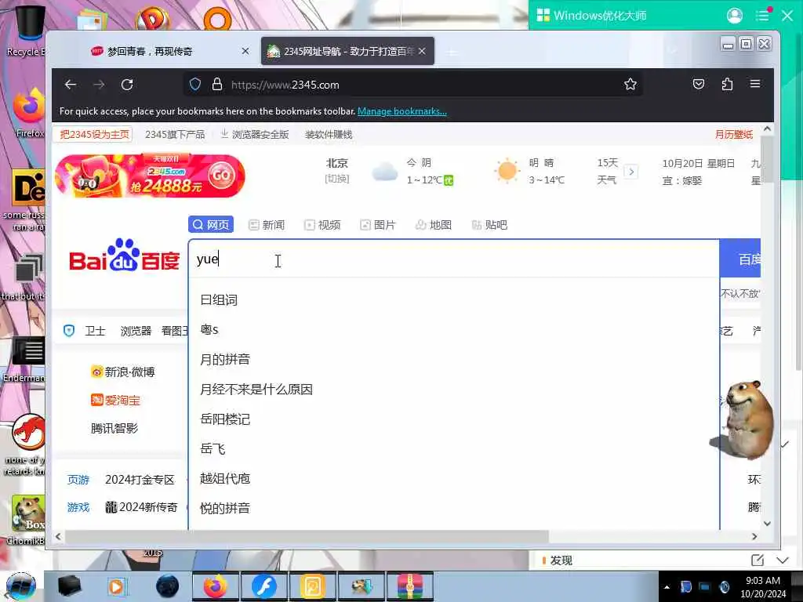Open the volume tray icon
Viewport: 803px width, 602px height.
pos(724,587)
